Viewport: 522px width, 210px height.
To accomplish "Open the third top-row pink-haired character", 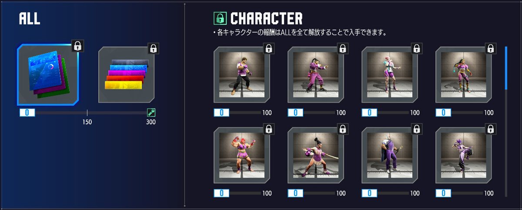I will coord(390,75).
